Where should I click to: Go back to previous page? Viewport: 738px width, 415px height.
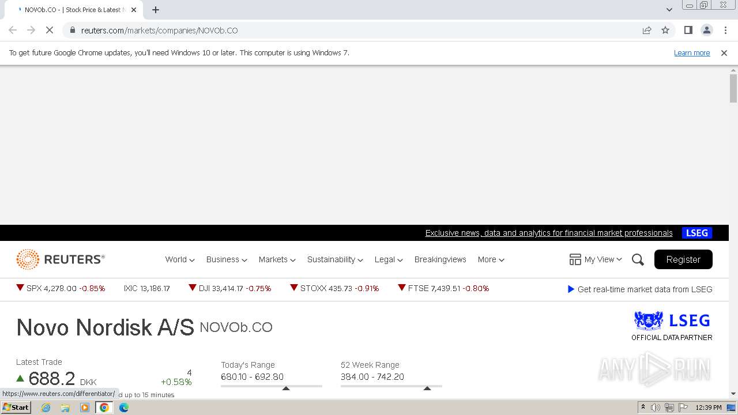click(13, 30)
